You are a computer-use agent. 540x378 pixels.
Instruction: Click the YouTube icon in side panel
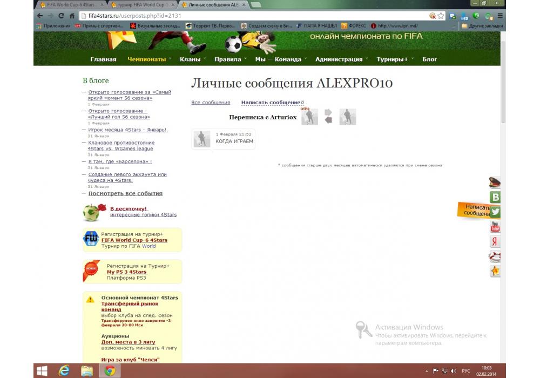coord(495,227)
